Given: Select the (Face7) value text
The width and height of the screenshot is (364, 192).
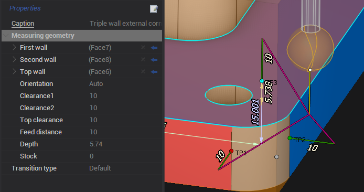Looking at the screenshot, I should coord(100,48).
